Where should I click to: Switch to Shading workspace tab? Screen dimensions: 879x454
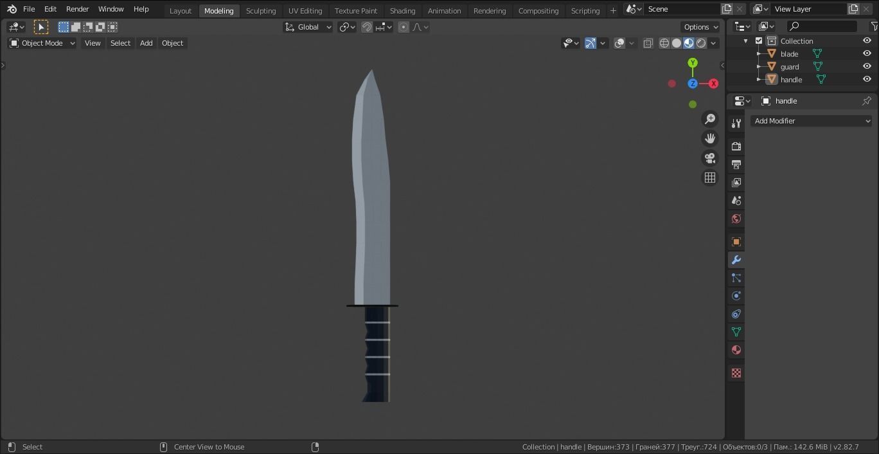pyautogui.click(x=403, y=11)
